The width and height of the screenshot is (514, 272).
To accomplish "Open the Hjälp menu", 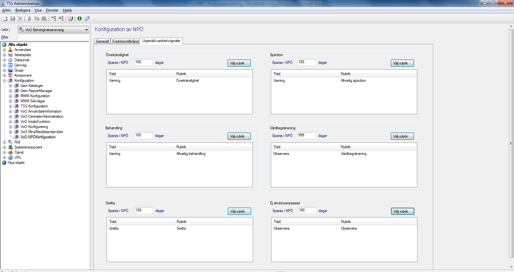I will click(x=67, y=10).
